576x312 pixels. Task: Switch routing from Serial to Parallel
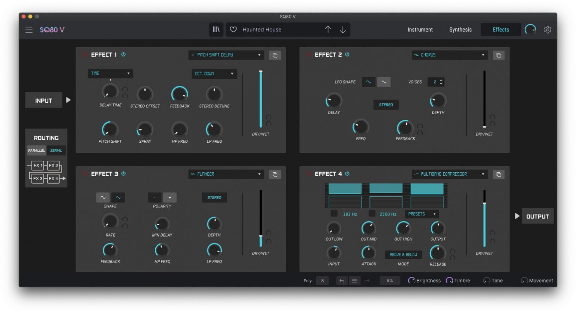point(36,150)
